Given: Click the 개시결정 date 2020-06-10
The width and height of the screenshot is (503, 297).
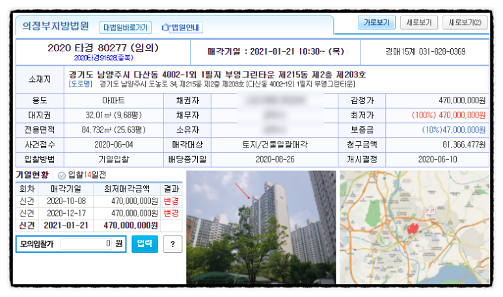Looking at the screenshot, I should tap(437, 159).
